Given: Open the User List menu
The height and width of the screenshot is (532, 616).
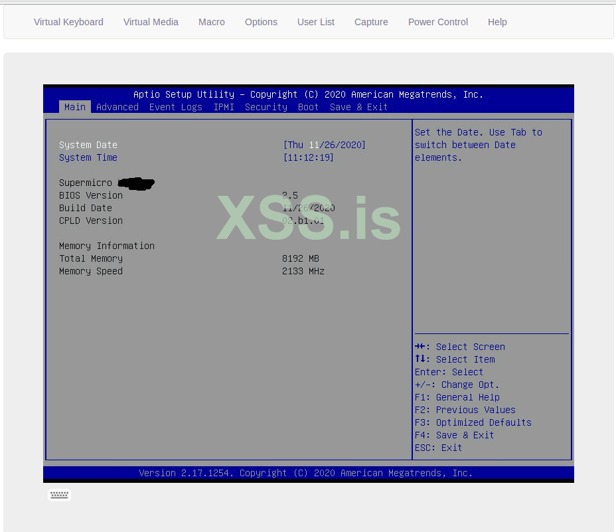Looking at the screenshot, I should click(316, 22).
